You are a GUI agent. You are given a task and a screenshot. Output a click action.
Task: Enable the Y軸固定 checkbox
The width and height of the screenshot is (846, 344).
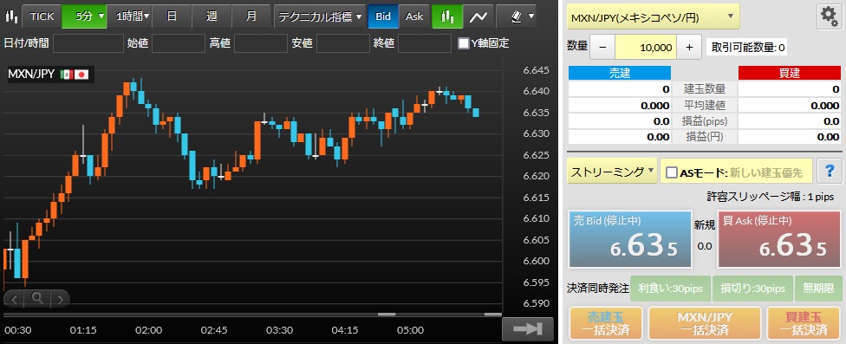click(x=463, y=43)
